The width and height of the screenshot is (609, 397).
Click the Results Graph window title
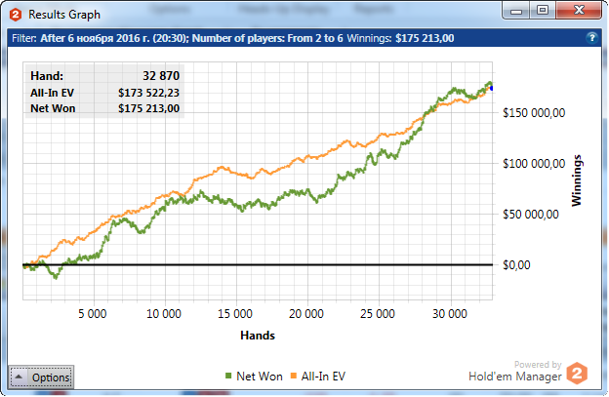point(64,15)
